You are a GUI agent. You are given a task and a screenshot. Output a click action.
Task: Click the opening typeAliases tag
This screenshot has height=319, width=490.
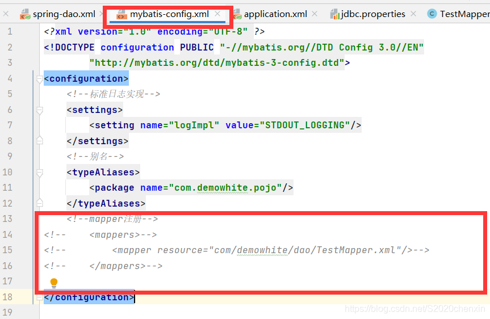pos(103,172)
